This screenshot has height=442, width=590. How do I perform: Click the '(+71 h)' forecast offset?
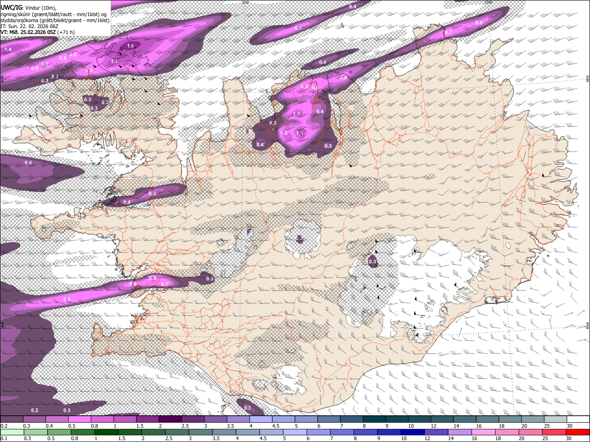tap(66, 32)
